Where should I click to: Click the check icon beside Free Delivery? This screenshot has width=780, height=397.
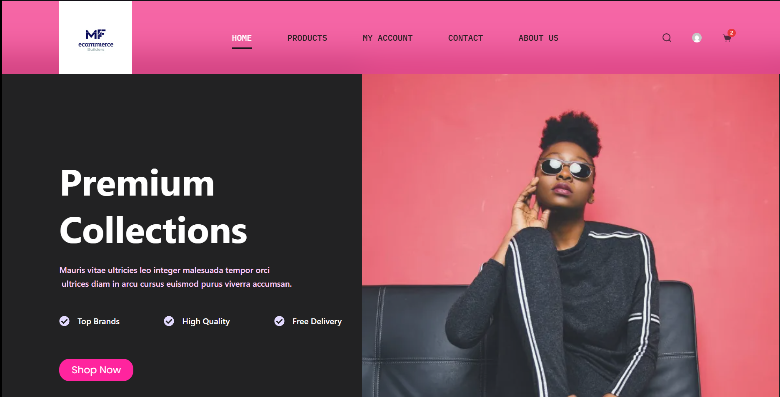coord(280,321)
